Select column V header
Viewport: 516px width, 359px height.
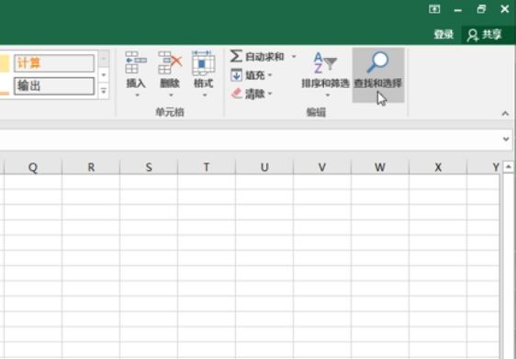(x=322, y=167)
